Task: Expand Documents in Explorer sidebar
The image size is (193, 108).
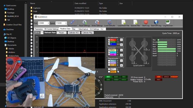Action: coord(12,45)
